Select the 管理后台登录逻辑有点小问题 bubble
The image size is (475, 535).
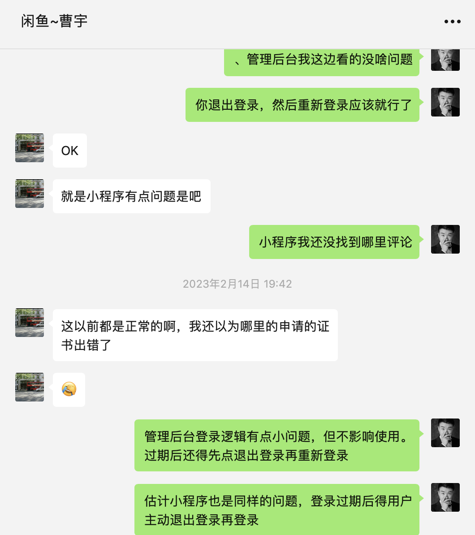(x=277, y=445)
